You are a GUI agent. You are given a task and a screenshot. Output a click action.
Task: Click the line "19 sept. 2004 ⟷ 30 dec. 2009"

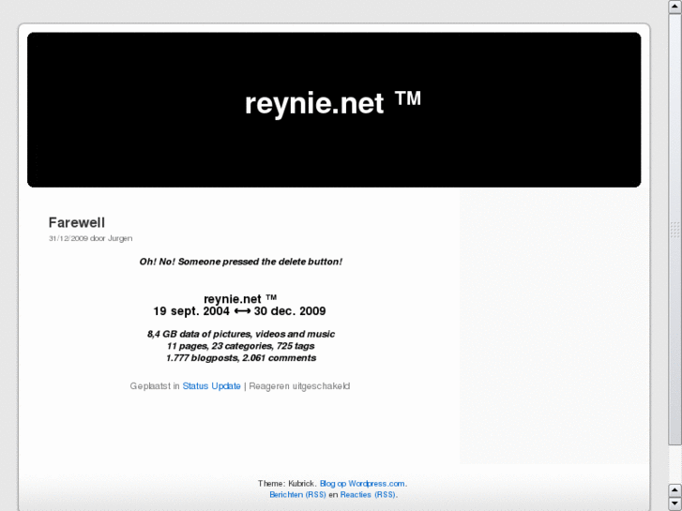click(239, 311)
